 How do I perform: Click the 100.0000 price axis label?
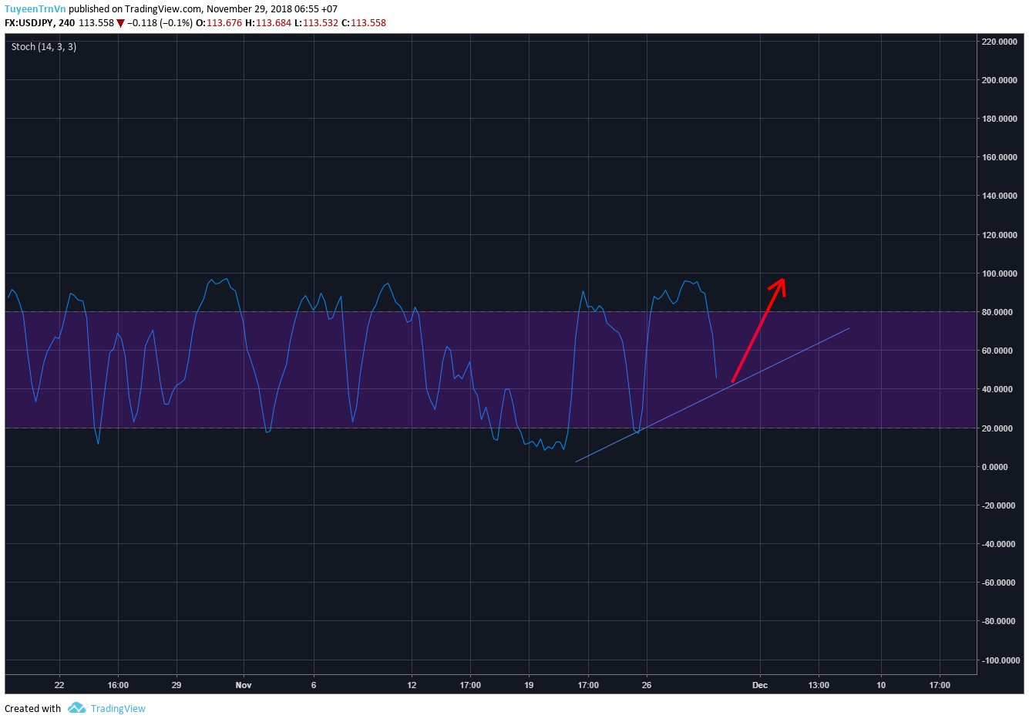999,274
